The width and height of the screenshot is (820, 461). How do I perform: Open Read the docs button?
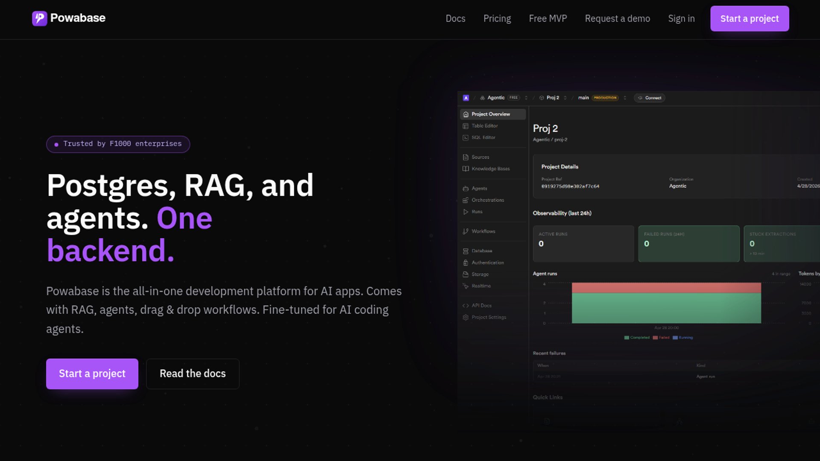[x=193, y=373]
